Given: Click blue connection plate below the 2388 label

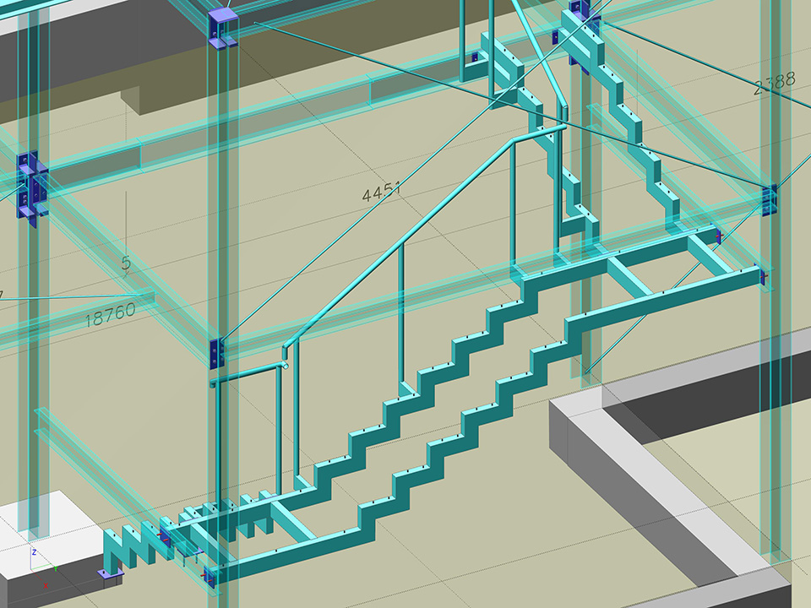Looking at the screenshot, I should pos(769,201).
